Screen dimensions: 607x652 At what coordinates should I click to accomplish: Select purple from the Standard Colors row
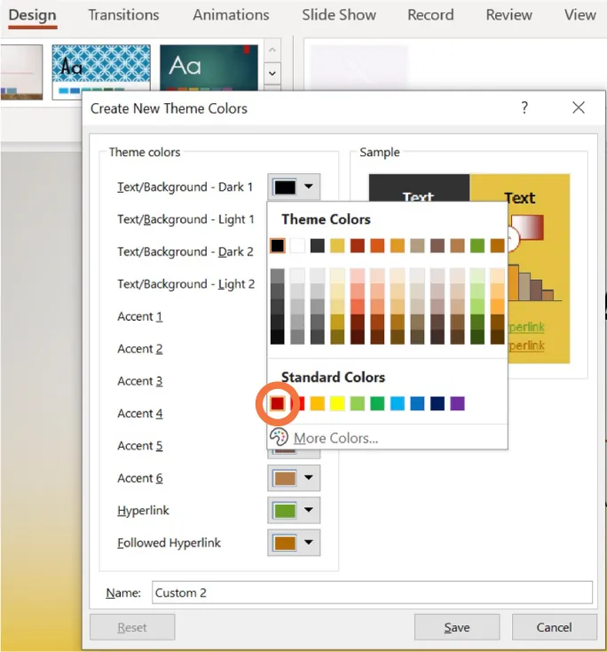click(x=457, y=404)
